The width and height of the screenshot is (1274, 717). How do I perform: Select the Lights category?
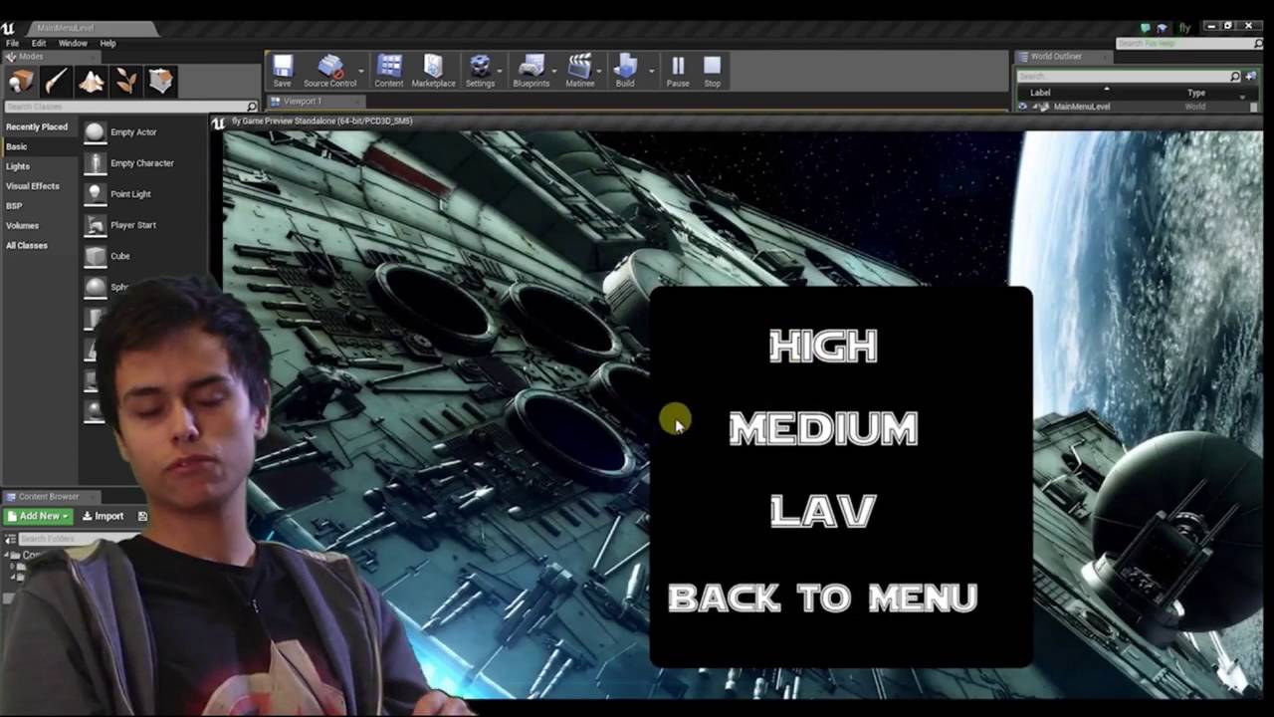[18, 166]
